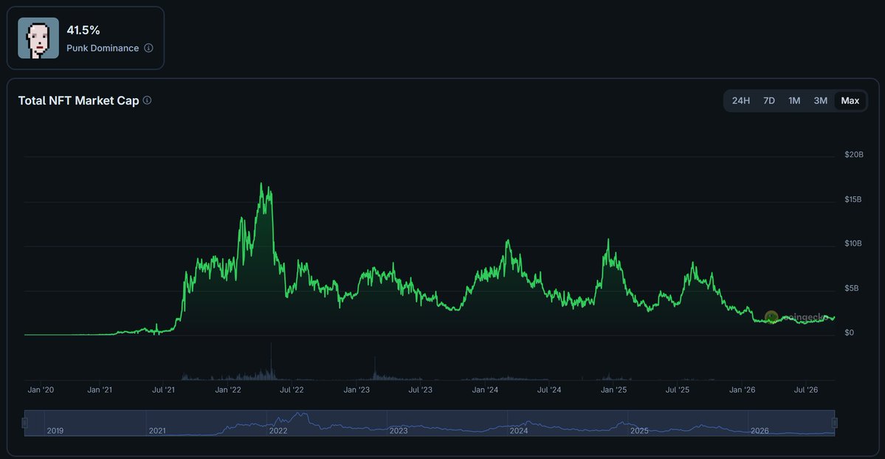The image size is (885, 459).
Task: Select the 24H time range
Action: pos(740,100)
